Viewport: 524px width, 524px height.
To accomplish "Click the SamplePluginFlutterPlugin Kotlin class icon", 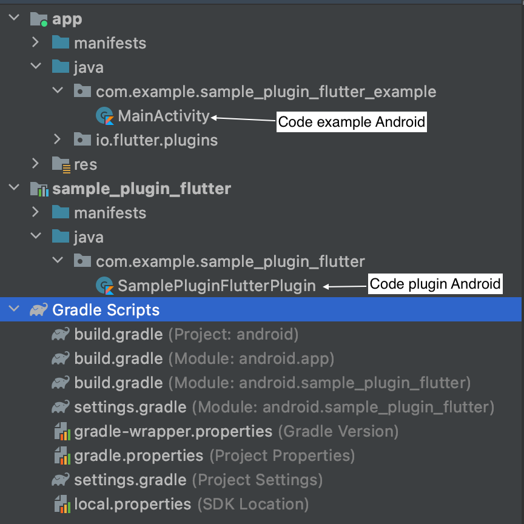I will [x=105, y=286].
